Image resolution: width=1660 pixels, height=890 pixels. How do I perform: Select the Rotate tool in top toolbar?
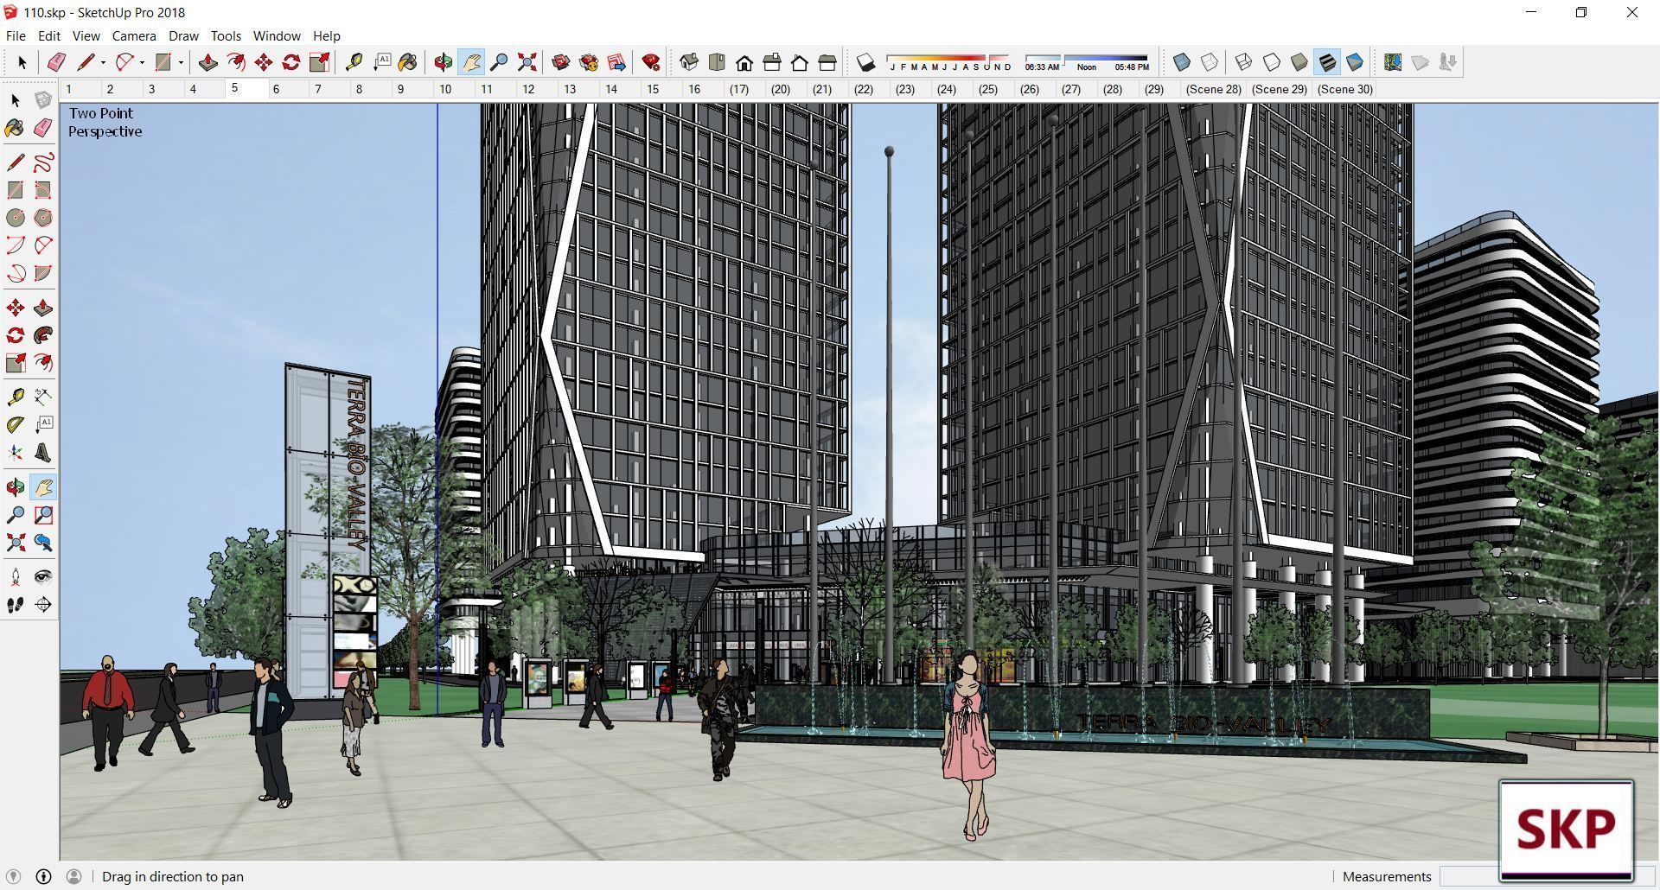[291, 62]
